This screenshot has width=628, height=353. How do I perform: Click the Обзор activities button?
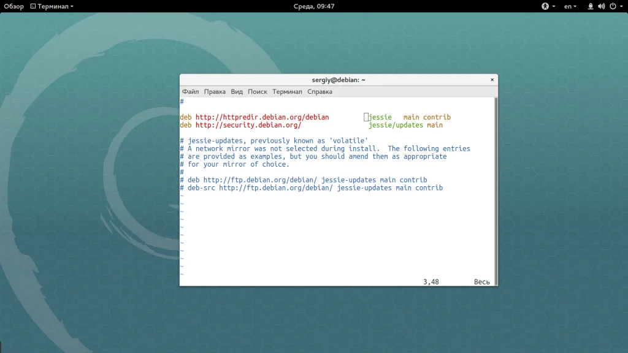pyautogui.click(x=13, y=6)
